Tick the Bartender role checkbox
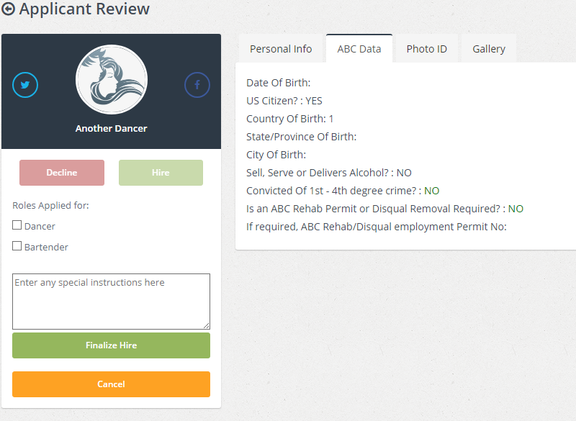Image resolution: width=576 pixels, height=421 pixels. [17, 246]
